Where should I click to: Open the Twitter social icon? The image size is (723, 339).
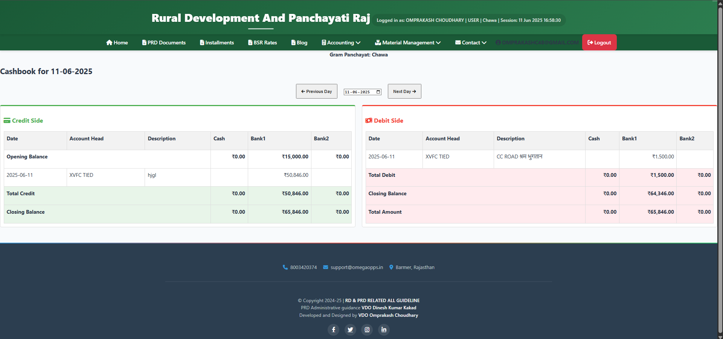point(351,330)
